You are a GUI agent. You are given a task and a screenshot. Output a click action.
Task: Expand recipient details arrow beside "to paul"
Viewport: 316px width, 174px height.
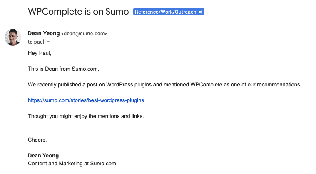(x=48, y=42)
